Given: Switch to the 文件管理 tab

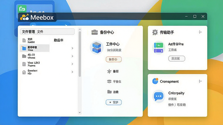Looking at the screenshot, I should pyautogui.click(x=28, y=32).
